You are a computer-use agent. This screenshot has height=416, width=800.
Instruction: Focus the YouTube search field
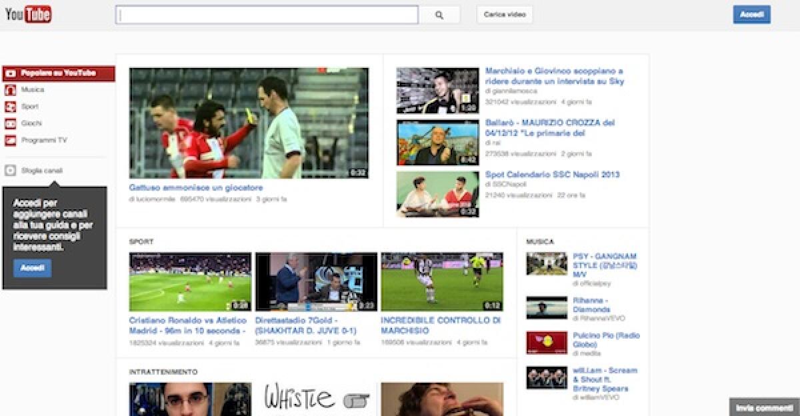point(267,15)
